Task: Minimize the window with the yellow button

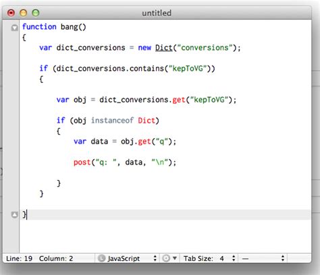Action: [x=23, y=13]
